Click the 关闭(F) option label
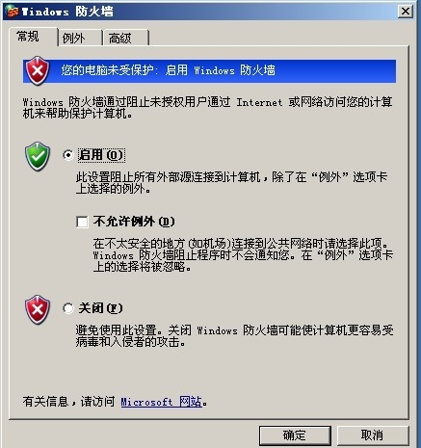Image resolution: width=421 pixels, height=448 pixels. click(x=100, y=308)
